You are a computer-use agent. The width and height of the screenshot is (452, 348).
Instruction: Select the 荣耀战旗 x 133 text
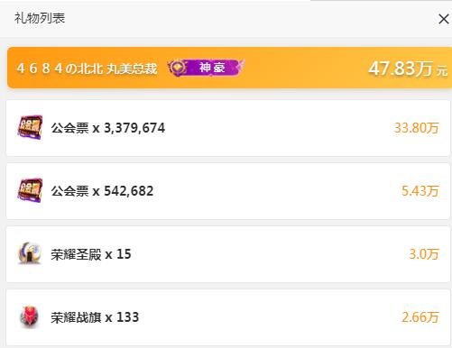95,317
